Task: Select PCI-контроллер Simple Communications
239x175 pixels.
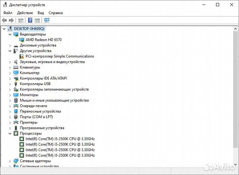Action: 60,56
